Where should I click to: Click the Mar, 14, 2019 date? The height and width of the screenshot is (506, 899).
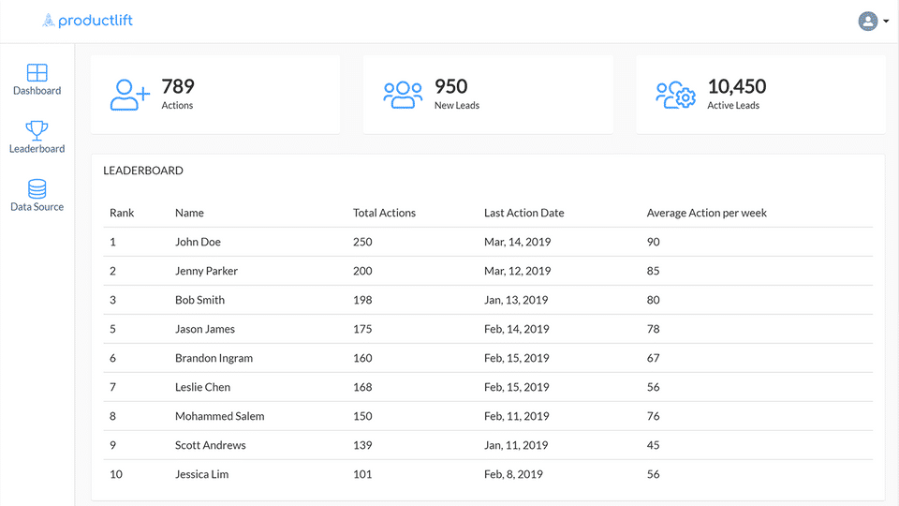pyautogui.click(x=517, y=242)
